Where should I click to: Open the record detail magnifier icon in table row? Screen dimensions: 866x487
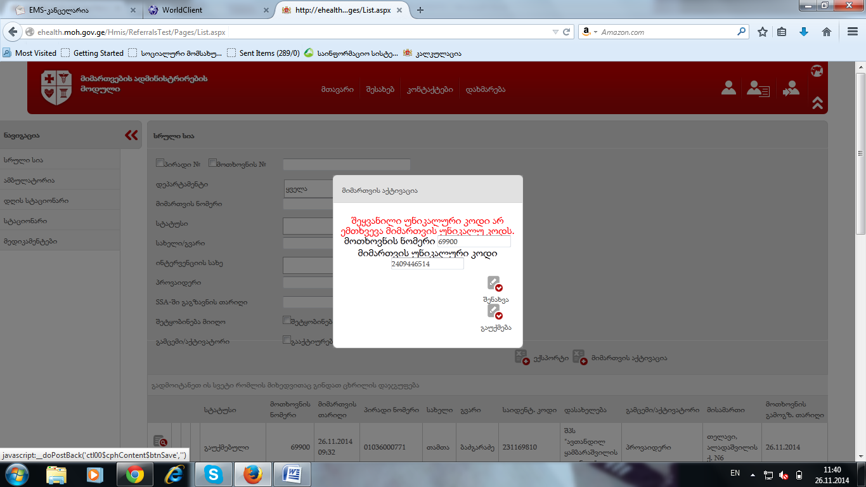[160, 441]
